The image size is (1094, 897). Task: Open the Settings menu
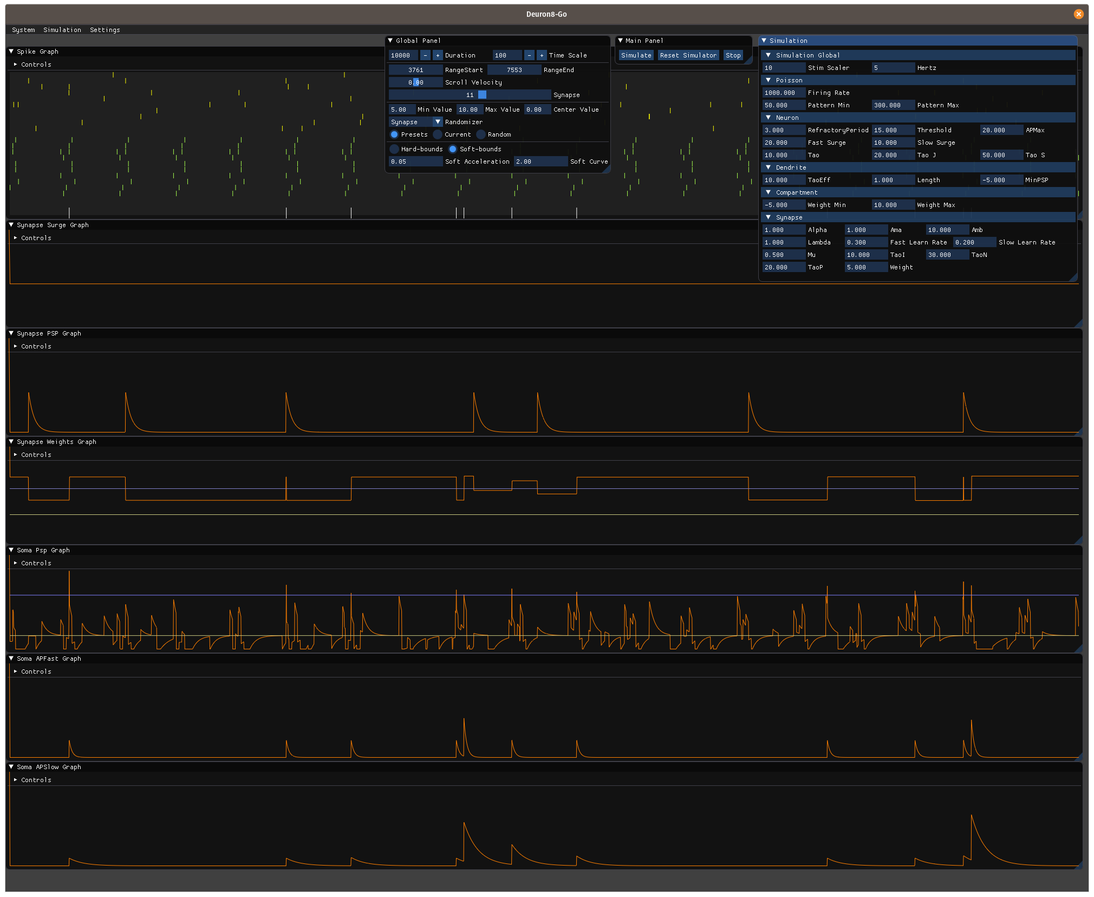pyautogui.click(x=105, y=30)
